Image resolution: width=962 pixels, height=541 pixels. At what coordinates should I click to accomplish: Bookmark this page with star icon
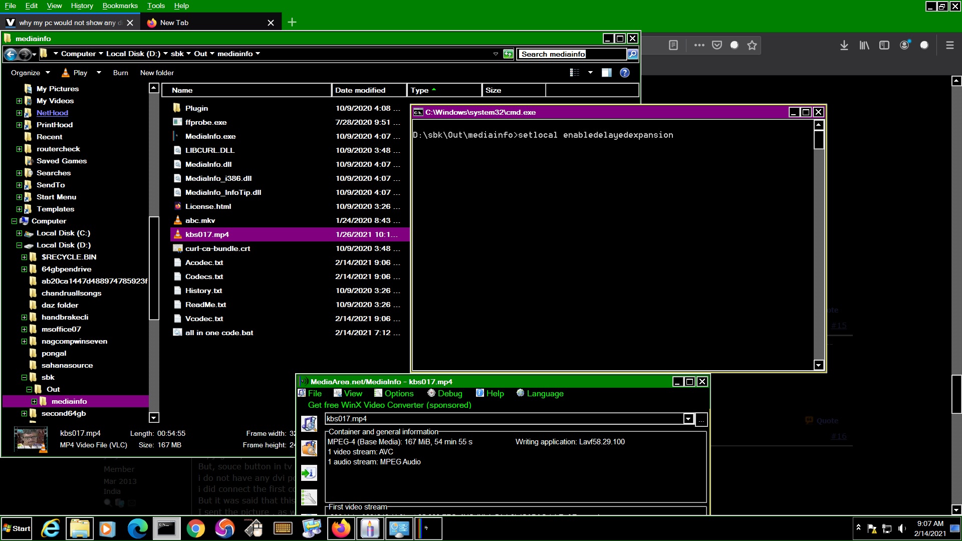pos(752,45)
